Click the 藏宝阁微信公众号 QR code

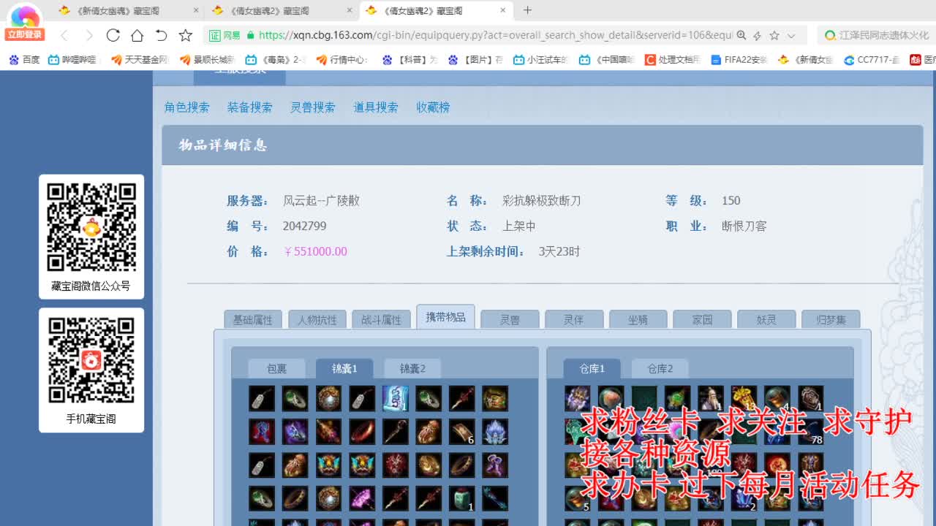(x=91, y=227)
